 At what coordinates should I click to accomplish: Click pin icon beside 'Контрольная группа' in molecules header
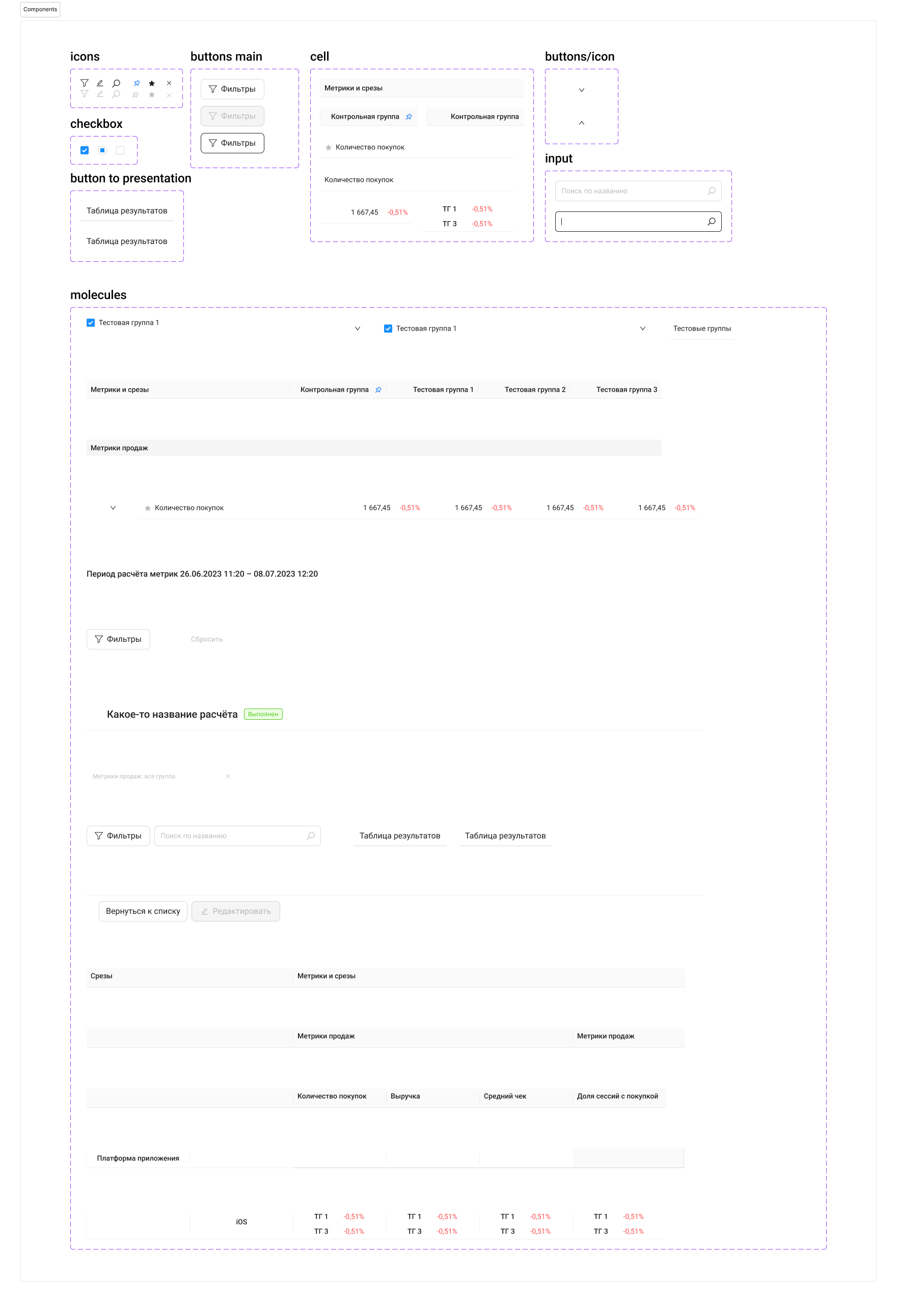(378, 390)
